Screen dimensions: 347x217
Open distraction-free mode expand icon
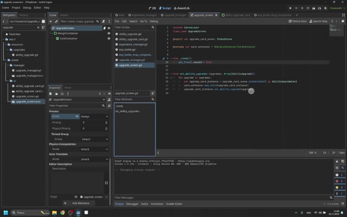point(343,15)
